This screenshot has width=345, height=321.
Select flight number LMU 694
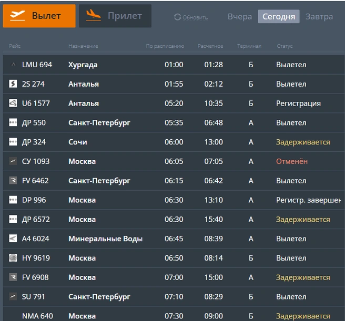(37, 65)
